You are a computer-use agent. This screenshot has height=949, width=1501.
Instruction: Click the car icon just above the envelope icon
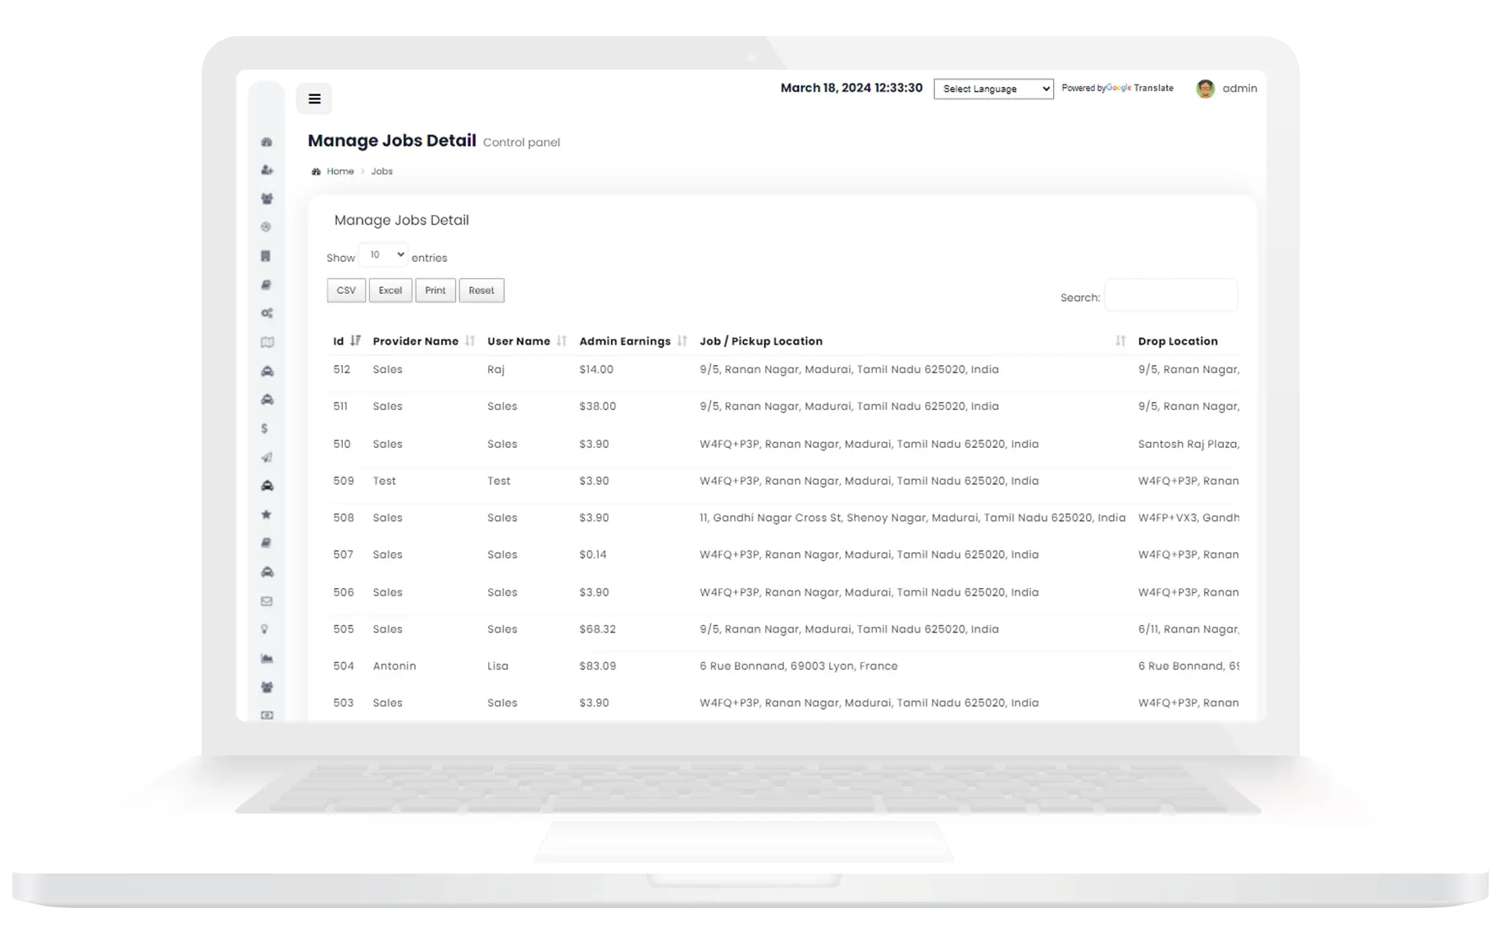(267, 572)
